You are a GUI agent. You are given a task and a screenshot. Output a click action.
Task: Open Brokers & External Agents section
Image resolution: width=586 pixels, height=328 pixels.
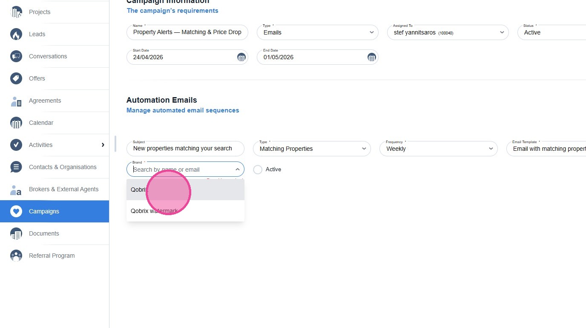63,189
